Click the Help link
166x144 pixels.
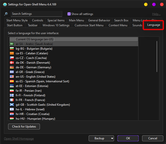156,14
